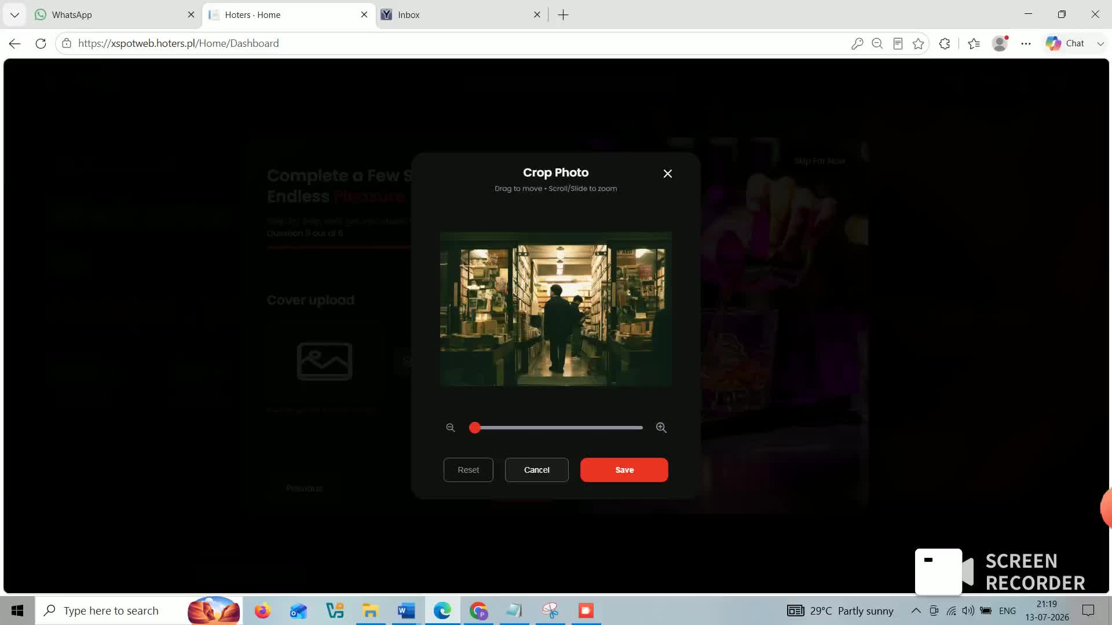
Task: Select the Hoters · Home tab
Action: 288,15
